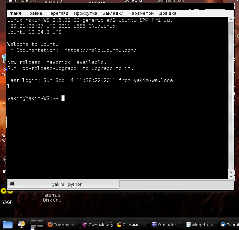Screen dimensions: 239x230
Task: Click the 'do-release-upgrade' text in terminal
Action: click(49, 68)
